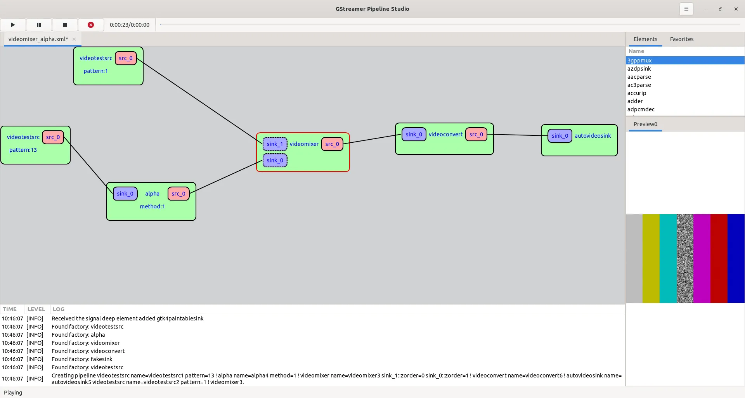
Task: Select the aacparse element entry
Action: 639,77
